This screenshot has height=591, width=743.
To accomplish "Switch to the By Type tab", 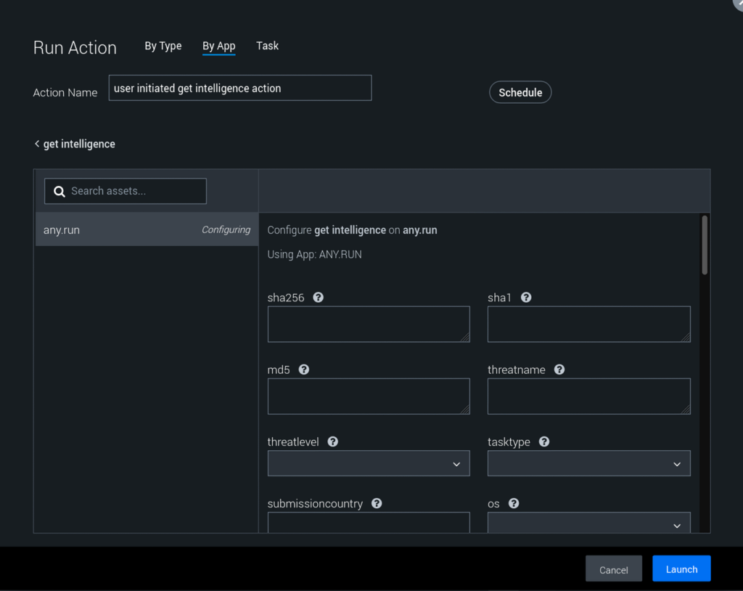I will click(x=163, y=46).
